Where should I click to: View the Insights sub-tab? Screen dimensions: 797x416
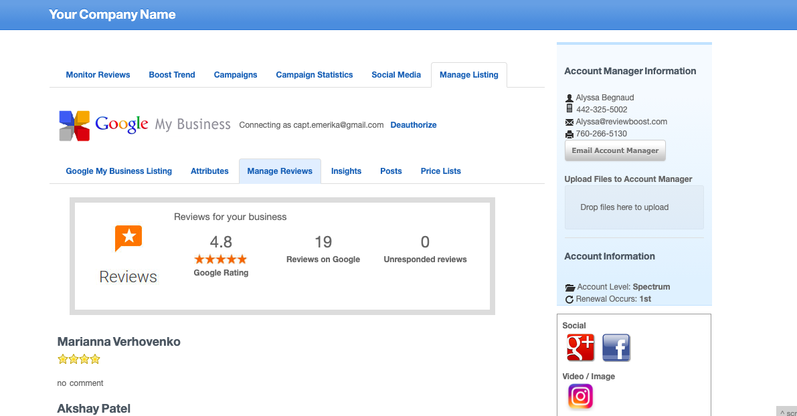[x=346, y=171]
